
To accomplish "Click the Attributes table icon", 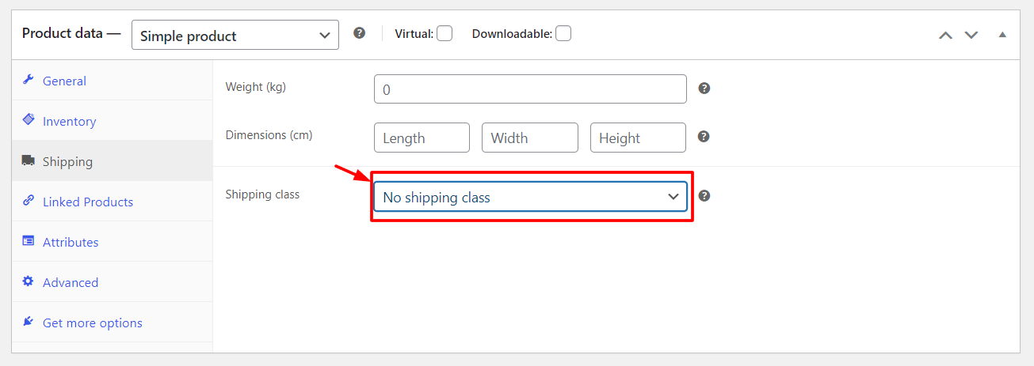I will pyautogui.click(x=29, y=241).
